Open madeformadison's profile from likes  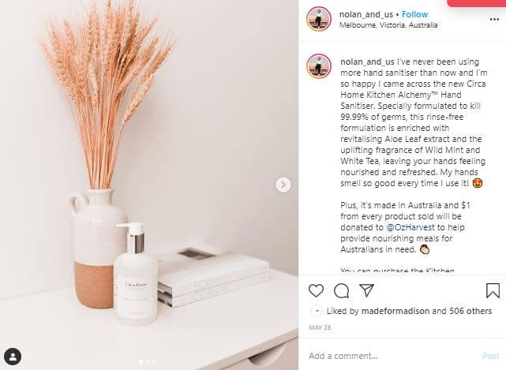[x=395, y=311]
